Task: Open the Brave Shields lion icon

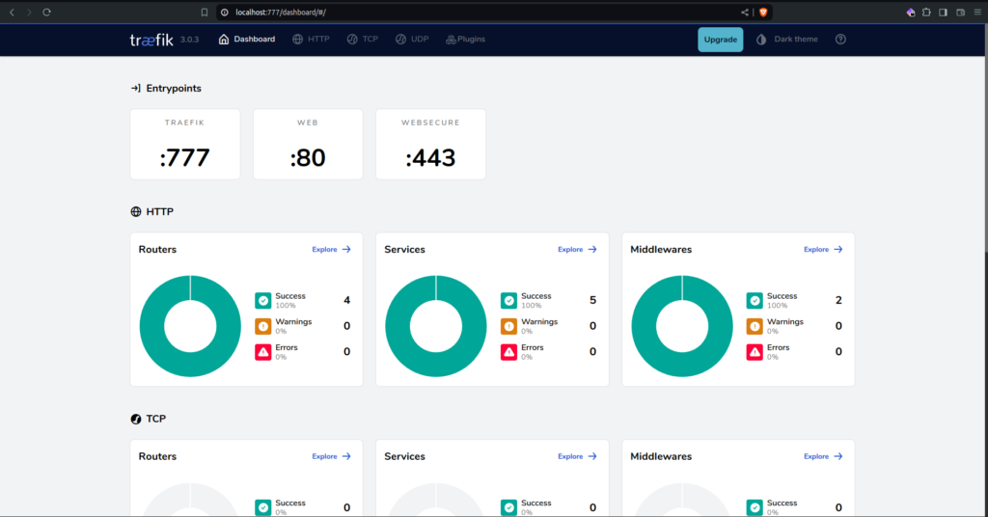Action: tap(763, 12)
